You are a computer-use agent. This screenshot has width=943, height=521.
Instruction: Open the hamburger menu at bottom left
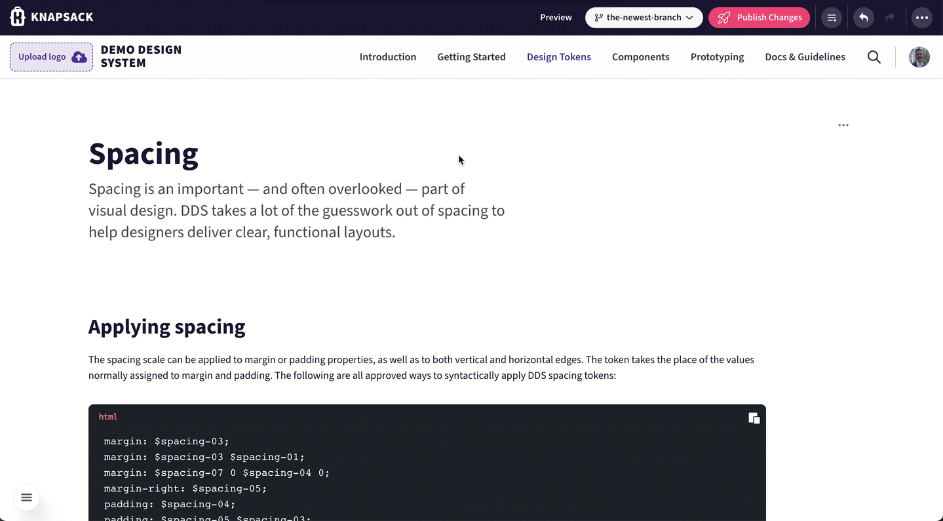click(26, 497)
